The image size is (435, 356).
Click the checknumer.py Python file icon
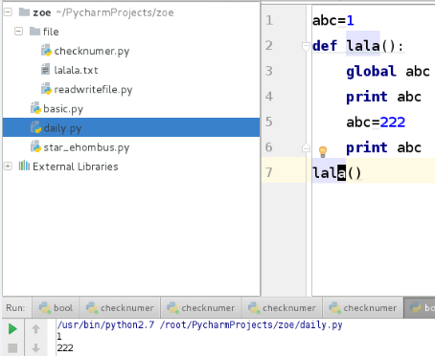coord(46,51)
